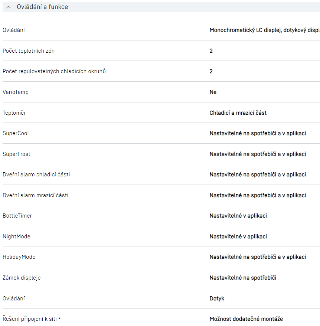This screenshot has width=320, height=326.
Task: Click the SuperCool feature label
Action: coord(16,133)
